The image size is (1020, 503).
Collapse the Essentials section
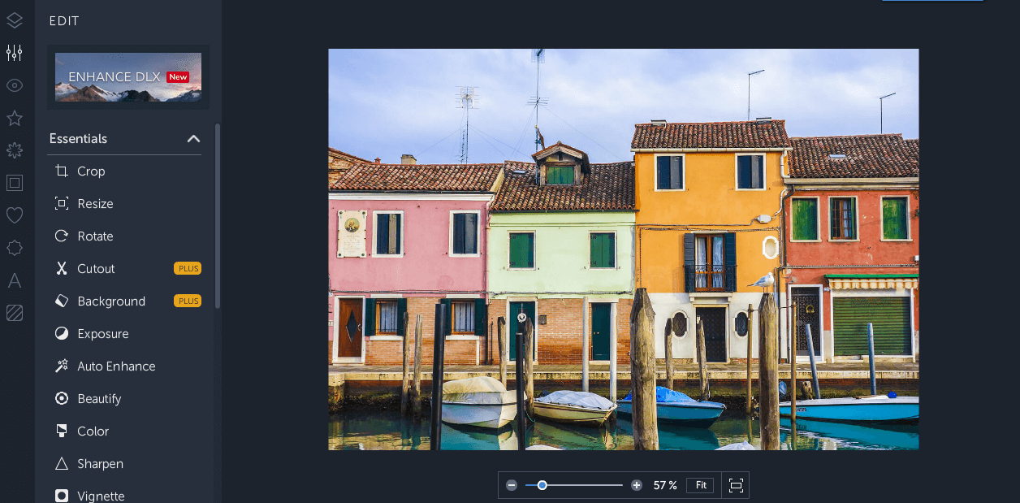193,139
